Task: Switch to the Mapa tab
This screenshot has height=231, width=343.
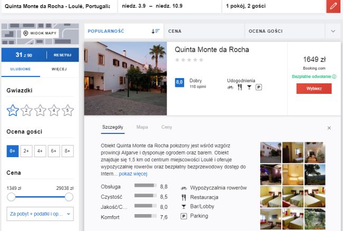Action: click(142, 127)
